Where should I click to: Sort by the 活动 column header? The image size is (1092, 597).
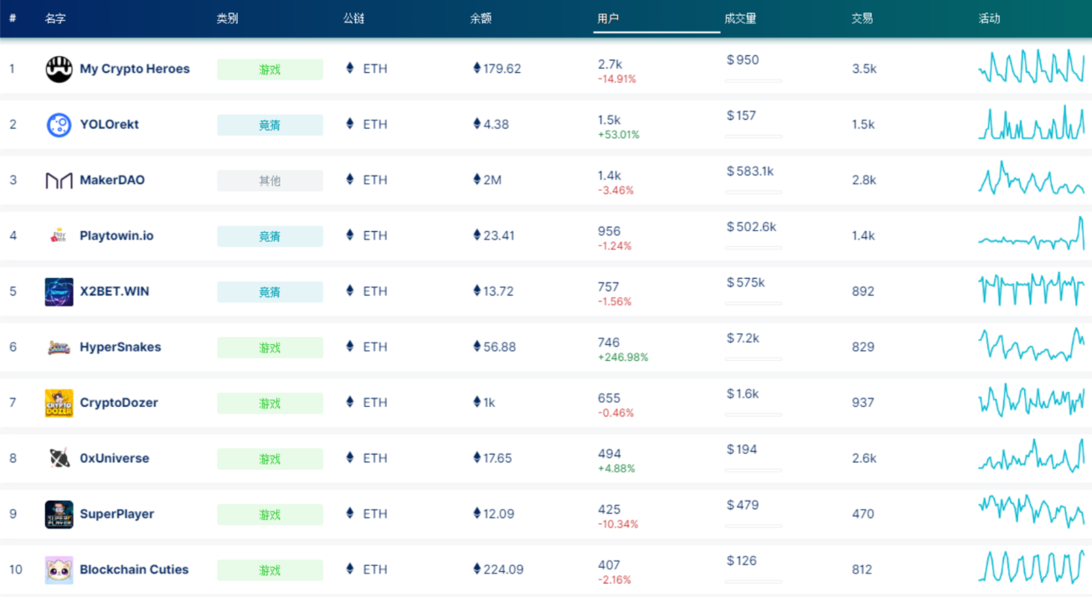[990, 18]
